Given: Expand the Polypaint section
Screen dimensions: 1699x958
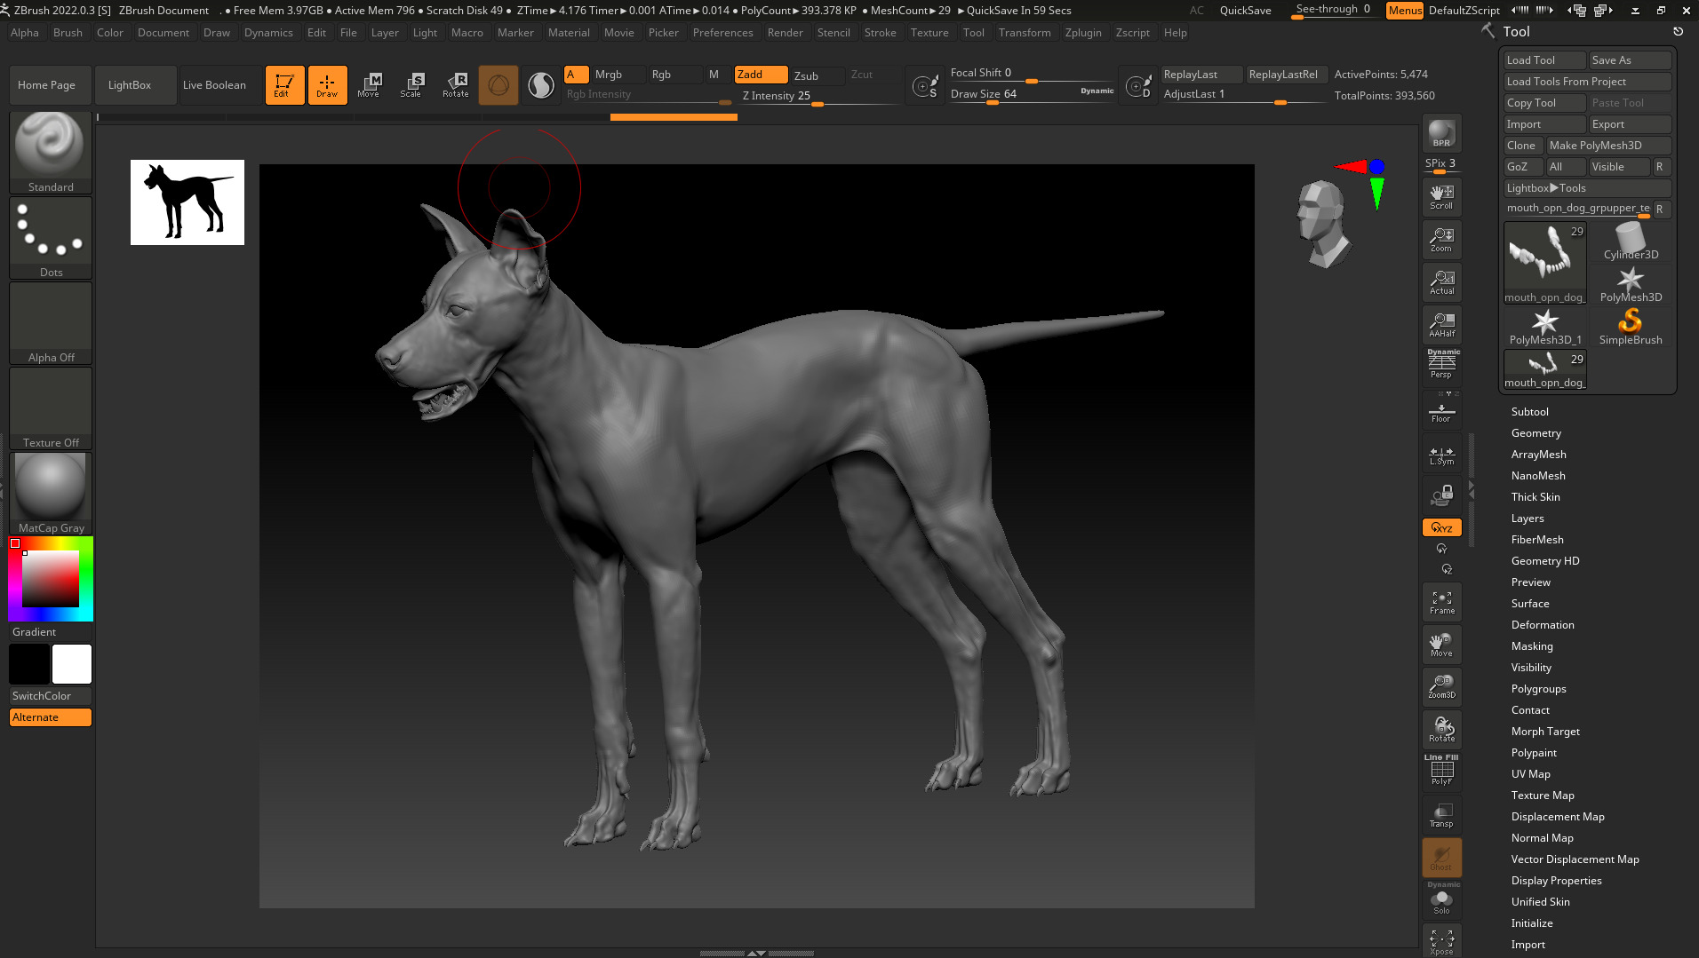Looking at the screenshot, I should (x=1534, y=753).
